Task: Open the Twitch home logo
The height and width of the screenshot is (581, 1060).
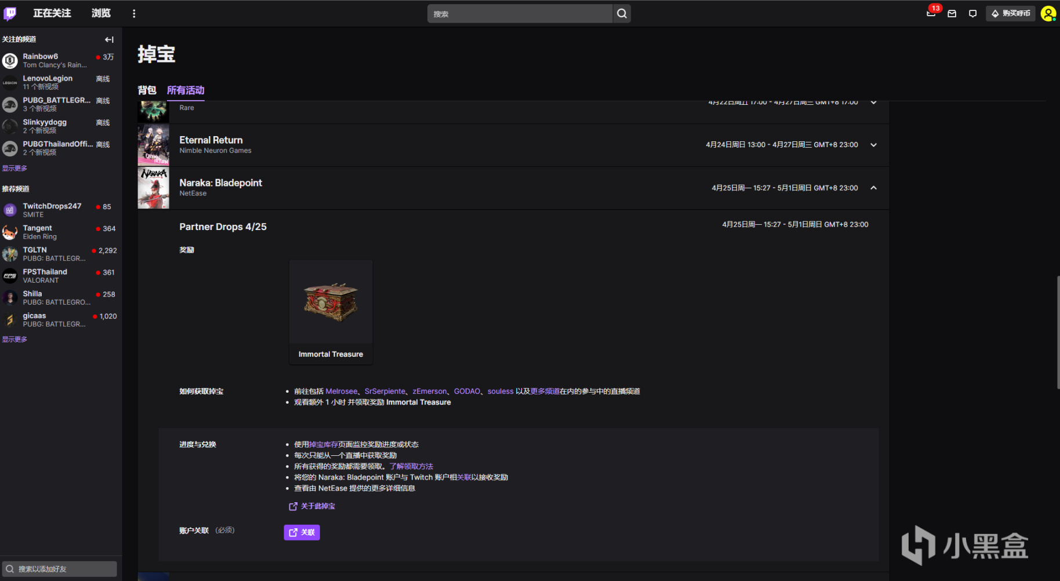Action: [x=10, y=13]
